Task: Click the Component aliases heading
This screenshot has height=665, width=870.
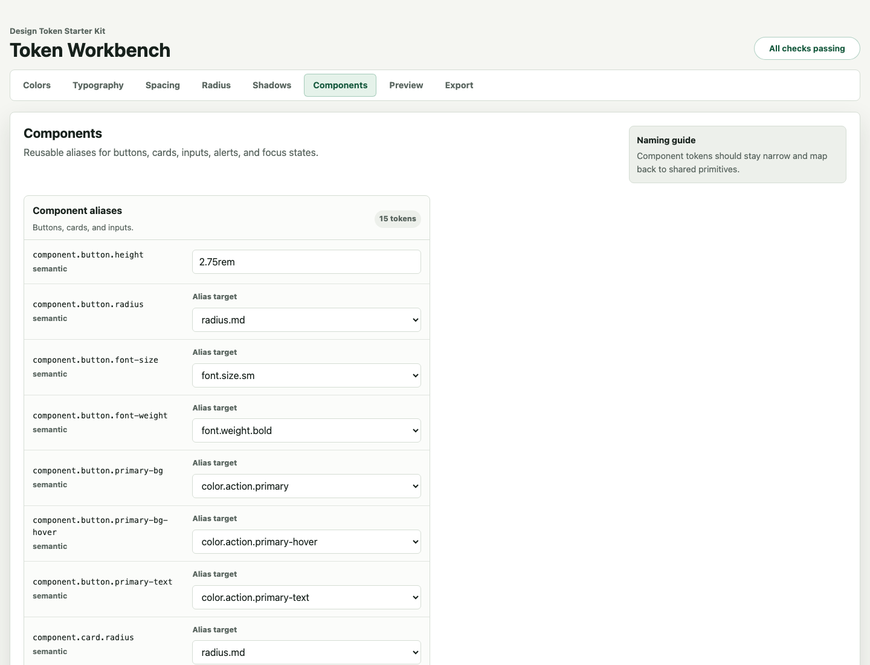Action: (77, 210)
